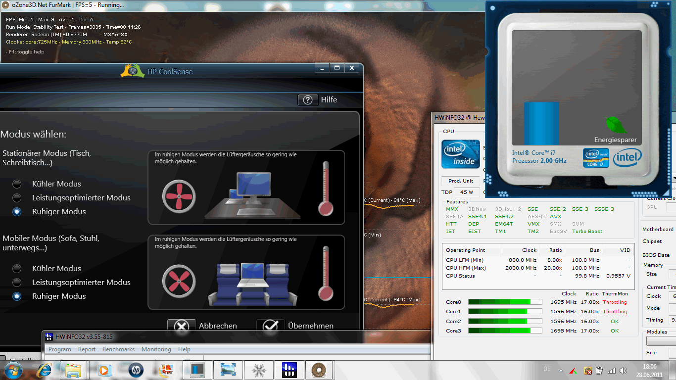Click the OK status for Core2

pos(615,321)
